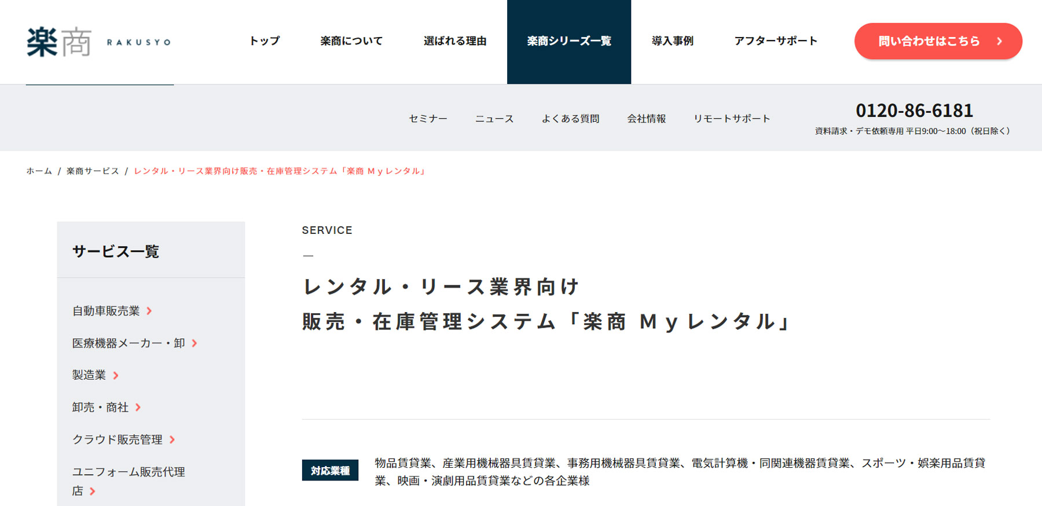The height and width of the screenshot is (506, 1042).
Task: Open 卸売・商社 in service list
Action: (x=100, y=408)
